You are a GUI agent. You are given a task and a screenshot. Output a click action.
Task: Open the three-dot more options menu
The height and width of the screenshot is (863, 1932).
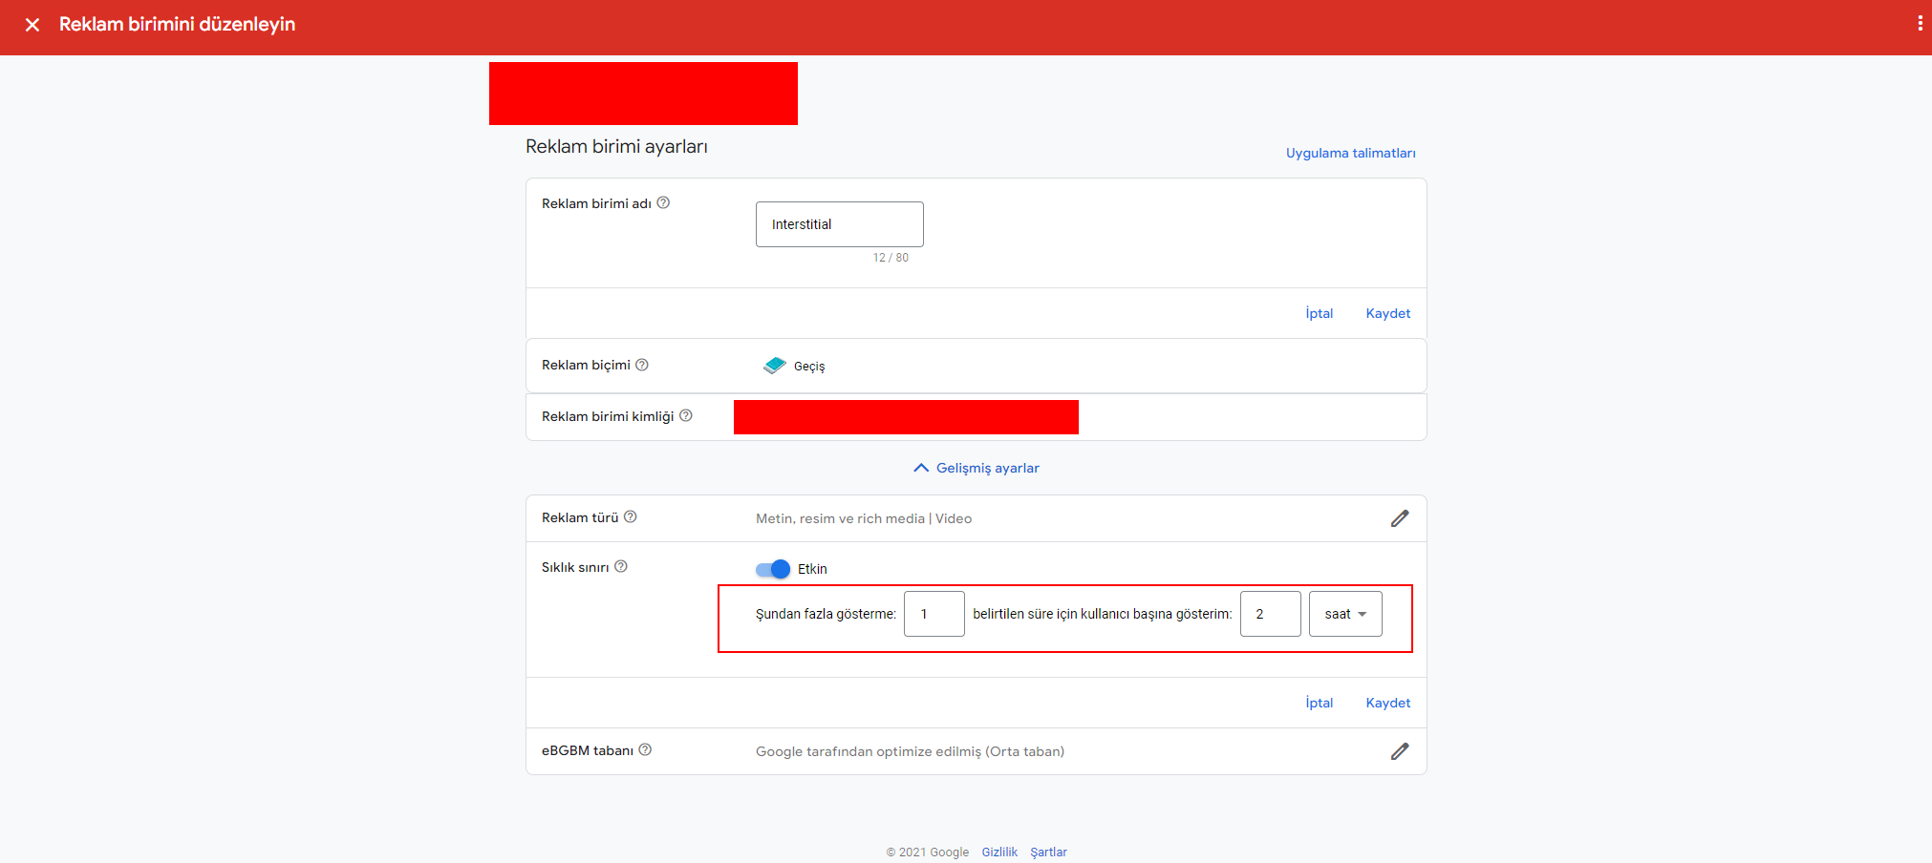tap(1920, 23)
